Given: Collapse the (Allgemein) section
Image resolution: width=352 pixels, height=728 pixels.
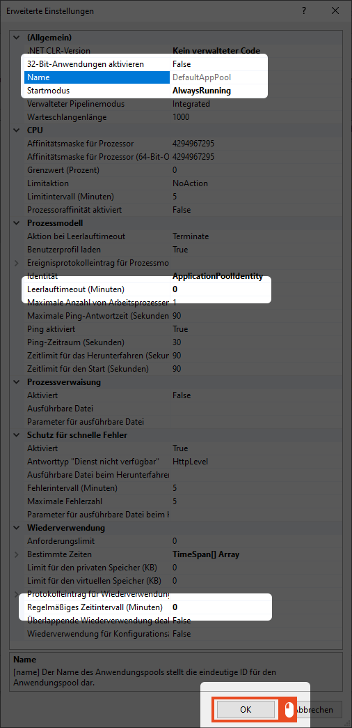Looking at the screenshot, I should tap(17, 38).
